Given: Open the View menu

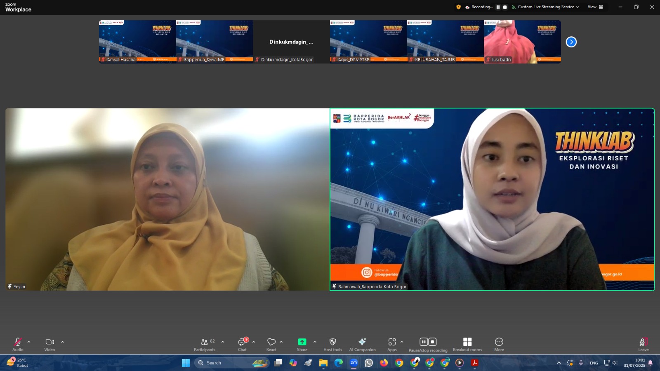Looking at the screenshot, I should pyautogui.click(x=595, y=7).
